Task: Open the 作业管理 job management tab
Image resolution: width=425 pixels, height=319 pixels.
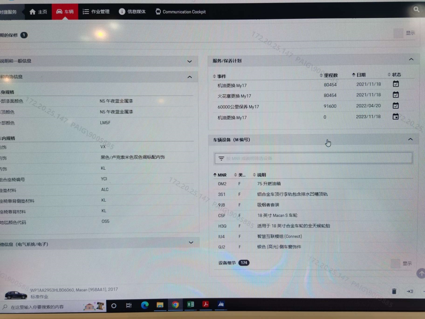Action: coord(96,12)
